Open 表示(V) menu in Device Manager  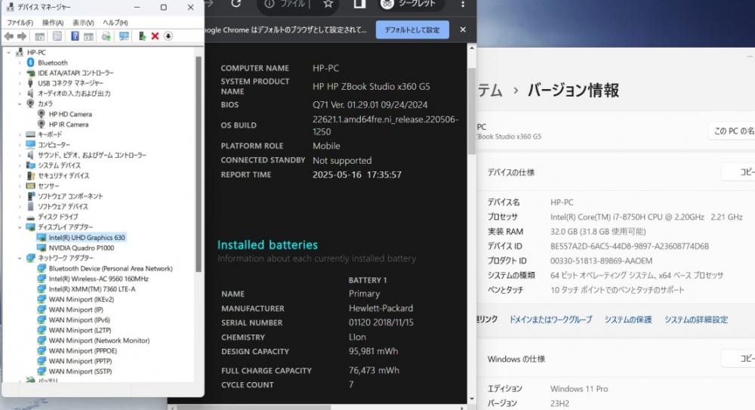coord(83,23)
